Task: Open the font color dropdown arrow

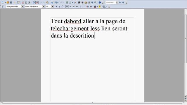Action: point(97,6)
